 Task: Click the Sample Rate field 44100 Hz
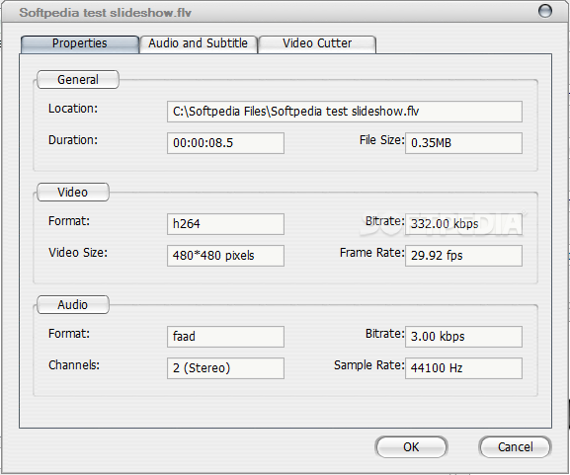463,368
